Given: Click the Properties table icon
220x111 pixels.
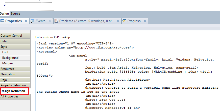Looking at the screenshot, I should (2, 21).
